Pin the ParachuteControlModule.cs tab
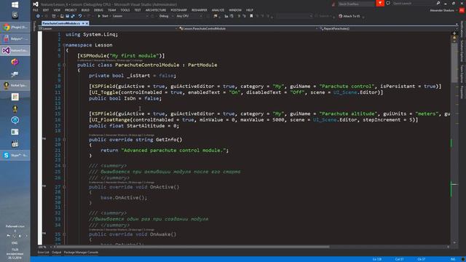The height and width of the screenshot is (262, 466). tap(83, 23)
